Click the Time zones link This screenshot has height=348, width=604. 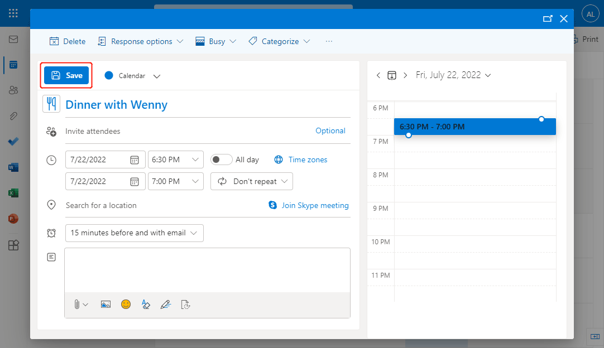[x=301, y=159]
